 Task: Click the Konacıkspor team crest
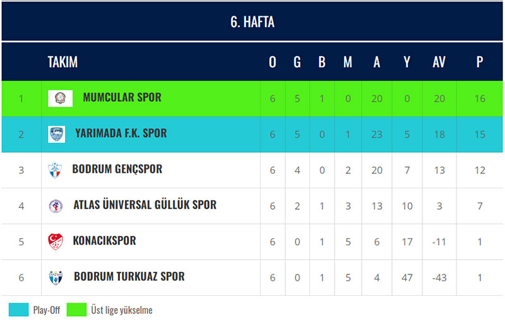pyautogui.click(x=56, y=241)
